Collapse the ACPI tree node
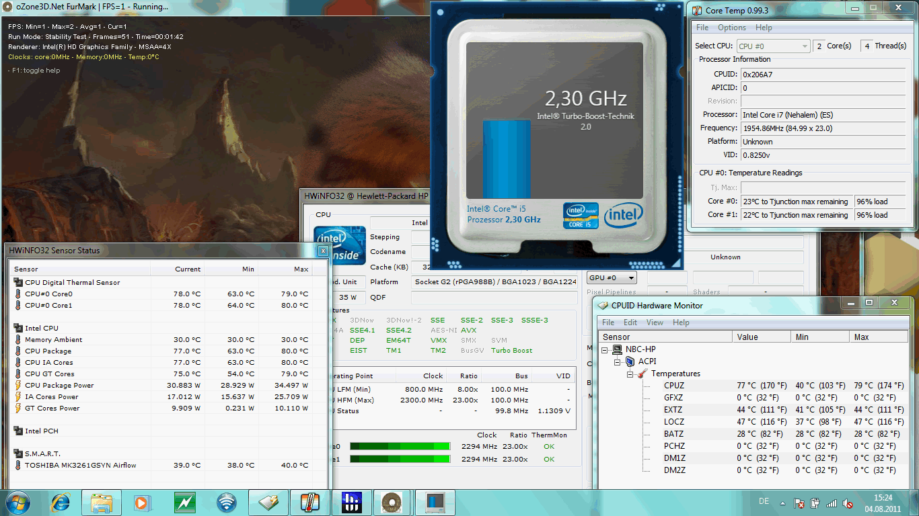919x516 pixels. 618,362
